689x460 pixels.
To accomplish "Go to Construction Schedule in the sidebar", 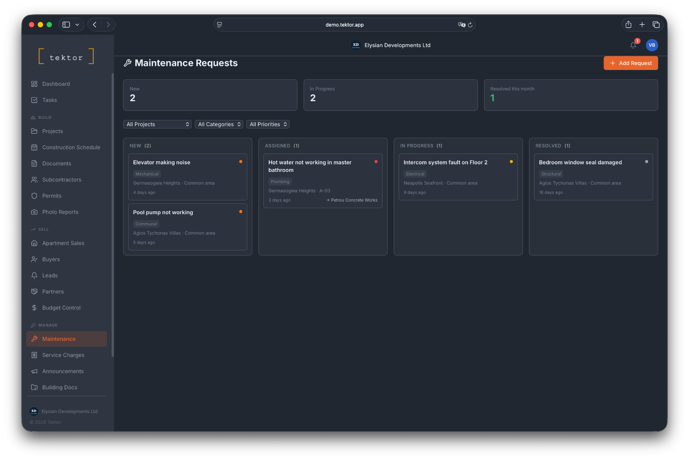I will 71,147.
